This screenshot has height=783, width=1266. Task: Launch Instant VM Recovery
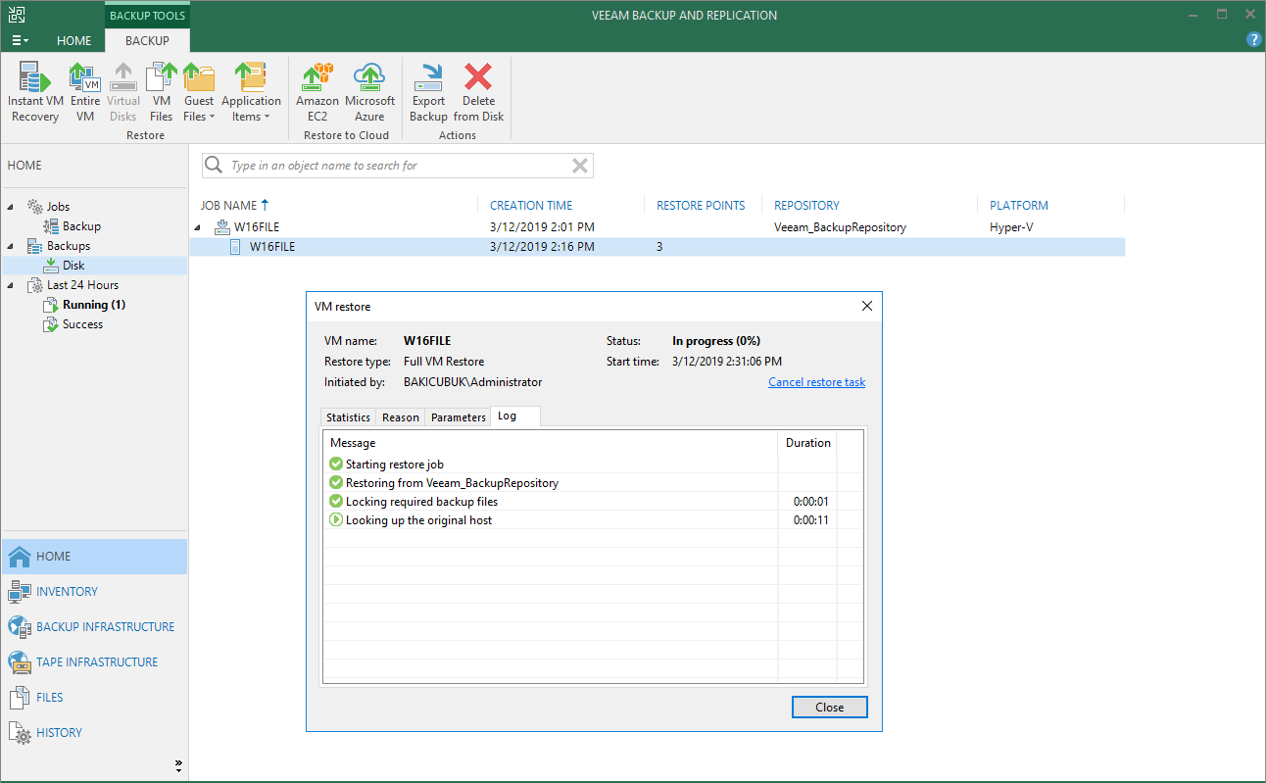click(35, 93)
